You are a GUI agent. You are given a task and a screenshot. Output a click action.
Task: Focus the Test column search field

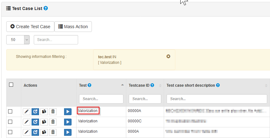pyautogui.click(x=101, y=99)
